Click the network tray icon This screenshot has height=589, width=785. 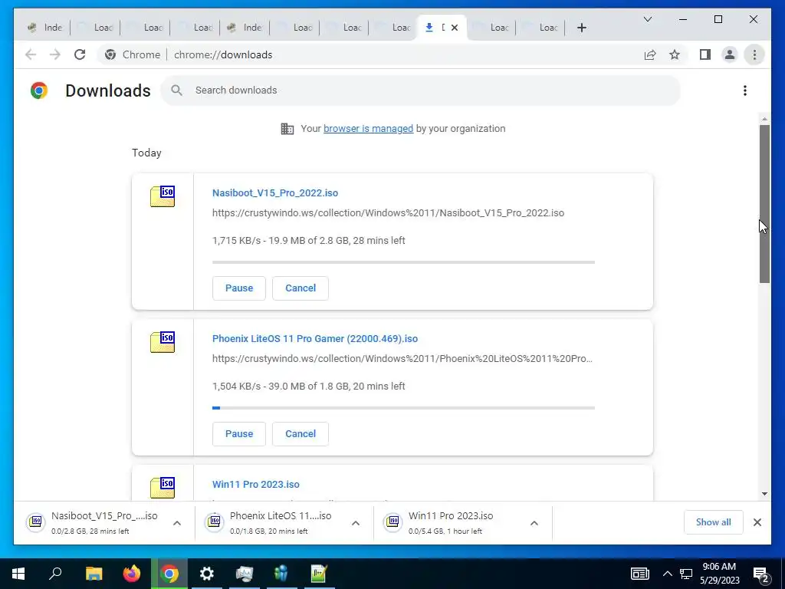coord(686,574)
